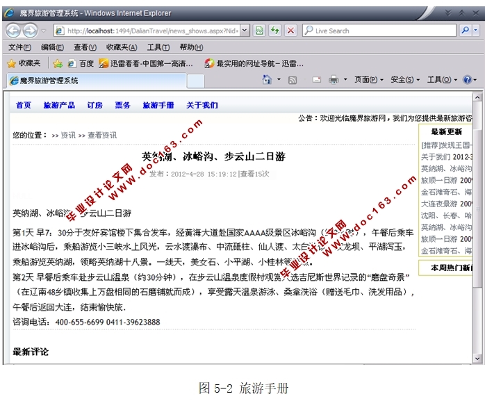The image size is (485, 401).
Task: Open the 沈阳、长春、哈 sidebar news link
Action: point(447,215)
